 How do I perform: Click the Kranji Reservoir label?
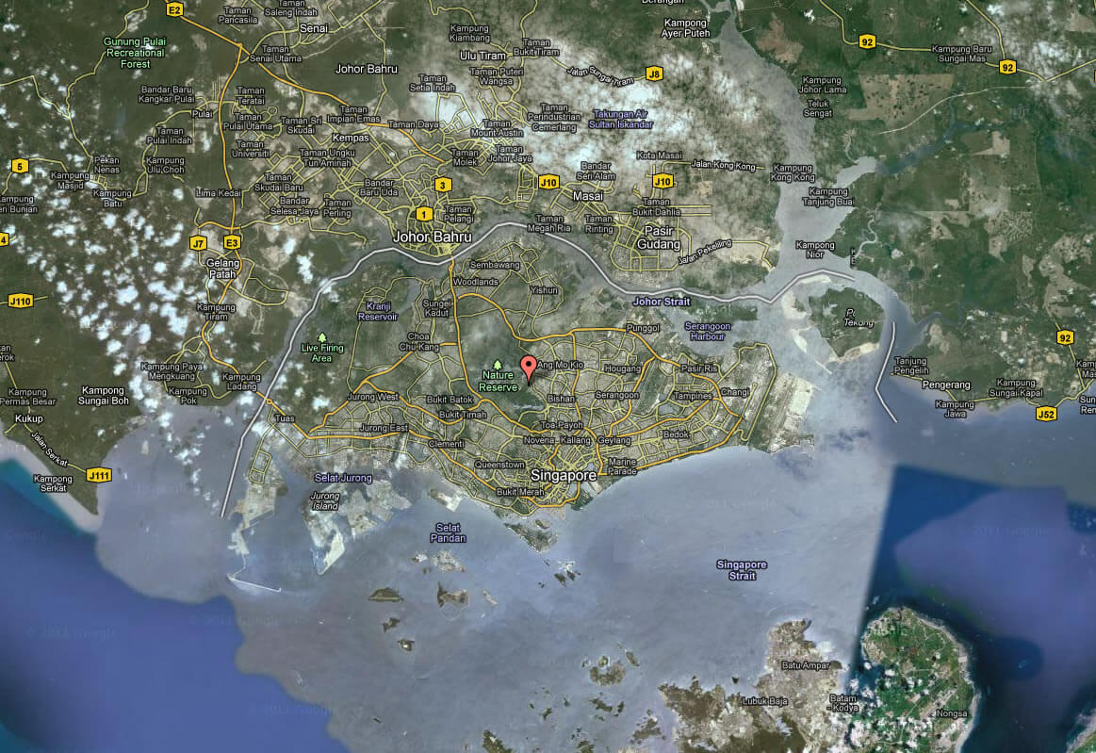[377, 313]
